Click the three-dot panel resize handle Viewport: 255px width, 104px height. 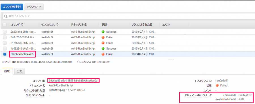pyautogui.click(x=171, y=59)
